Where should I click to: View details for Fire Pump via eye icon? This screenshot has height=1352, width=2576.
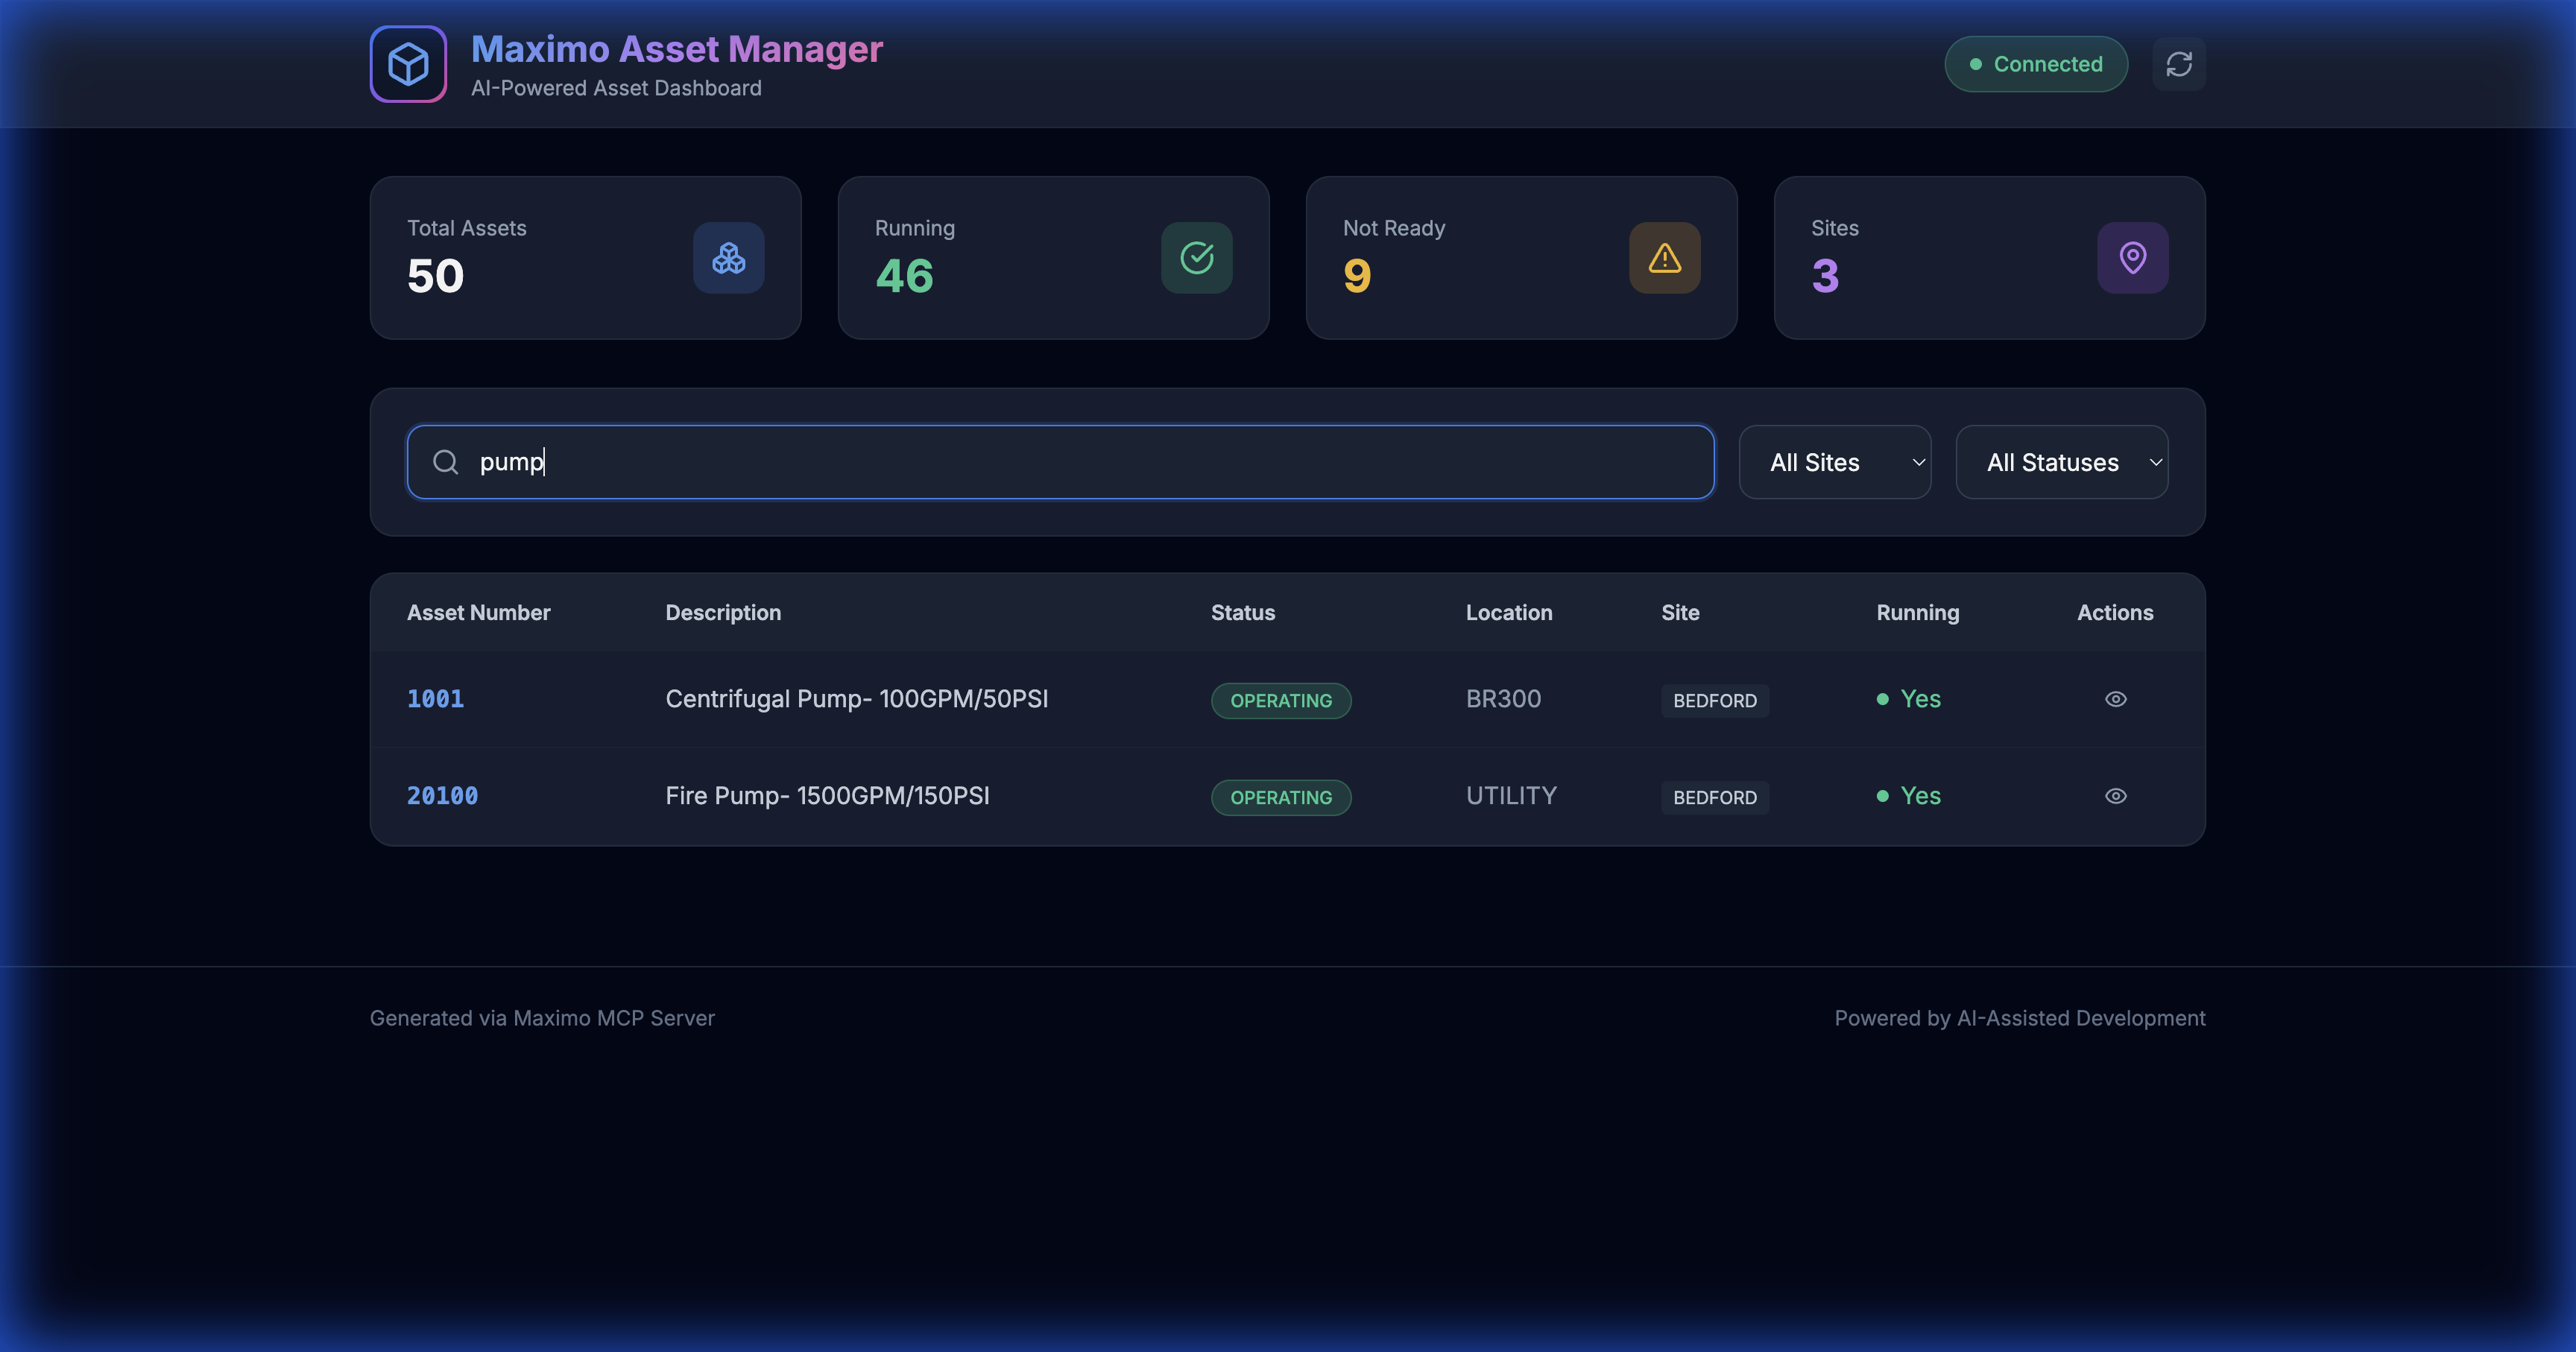pos(2116,796)
